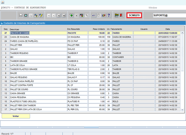
Task: Click the GALAO PEQUENO description
Action: [x=39, y=77]
